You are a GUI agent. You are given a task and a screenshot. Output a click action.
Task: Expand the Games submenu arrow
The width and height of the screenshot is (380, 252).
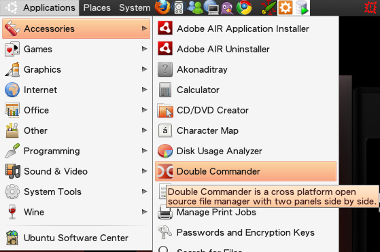[145, 49]
